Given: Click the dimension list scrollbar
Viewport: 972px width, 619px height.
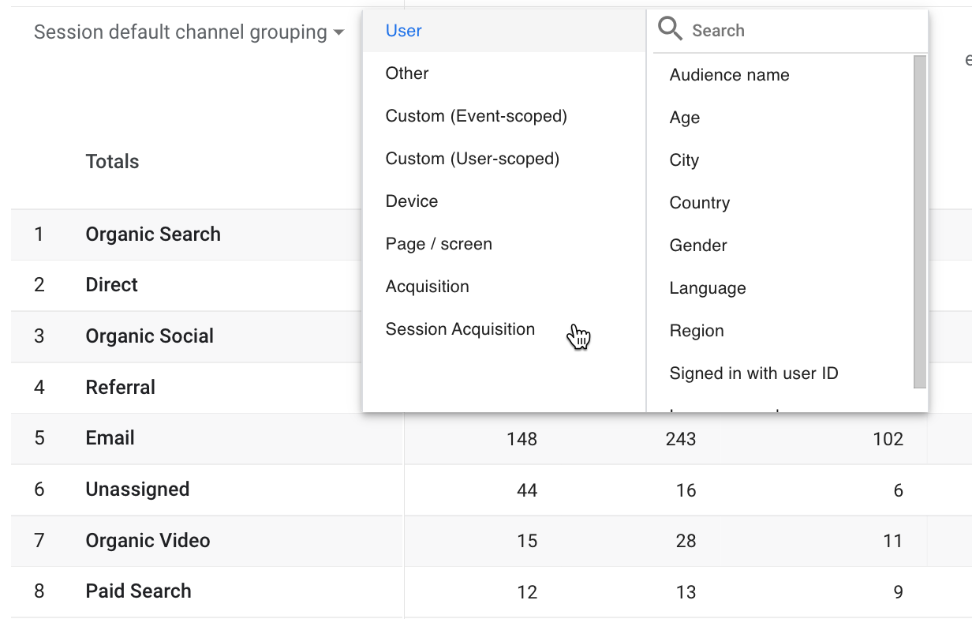Looking at the screenshot, I should 919,221.
